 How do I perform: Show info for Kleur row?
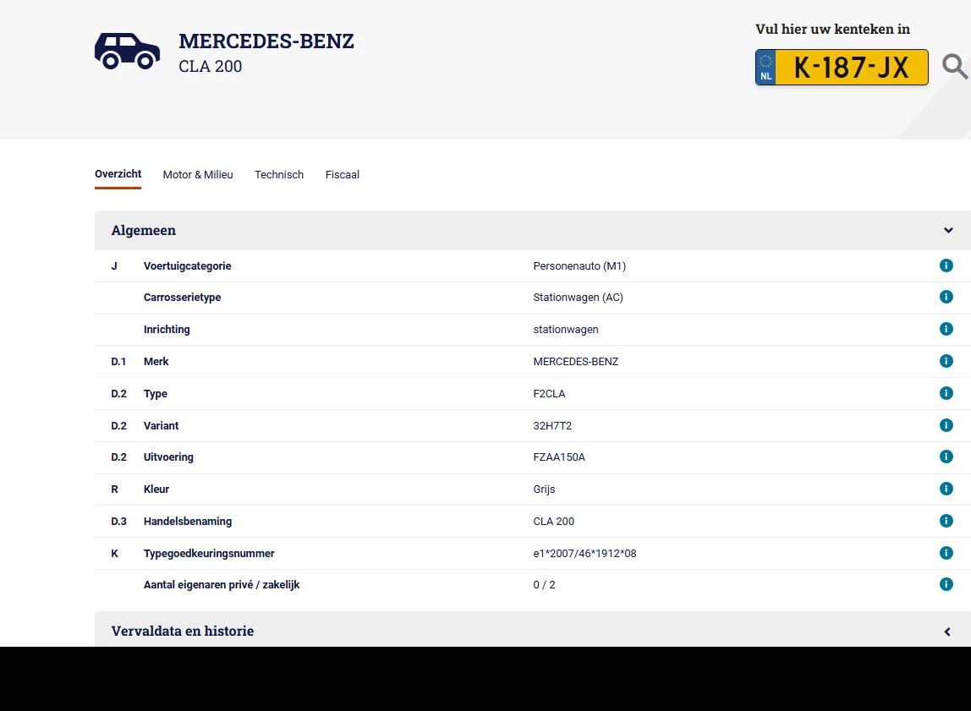[946, 489]
